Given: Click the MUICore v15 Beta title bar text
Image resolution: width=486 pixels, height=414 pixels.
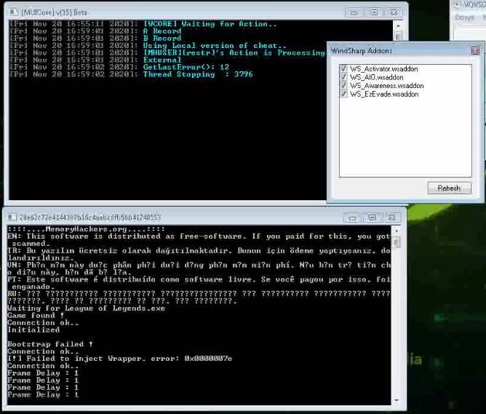Looking at the screenshot, I should pos(55,12).
